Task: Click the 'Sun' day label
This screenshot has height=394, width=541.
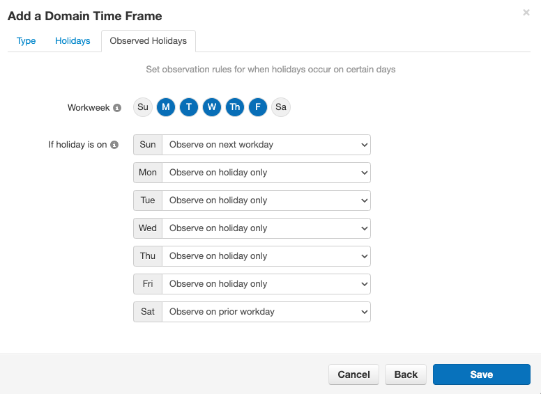Action: pyautogui.click(x=148, y=145)
